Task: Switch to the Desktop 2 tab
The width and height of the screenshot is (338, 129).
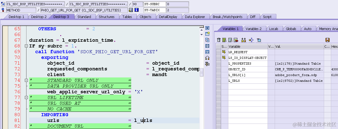Action: (39, 17)
